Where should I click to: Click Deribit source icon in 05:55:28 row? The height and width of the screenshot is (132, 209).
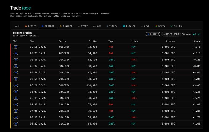[x=16, y=47]
